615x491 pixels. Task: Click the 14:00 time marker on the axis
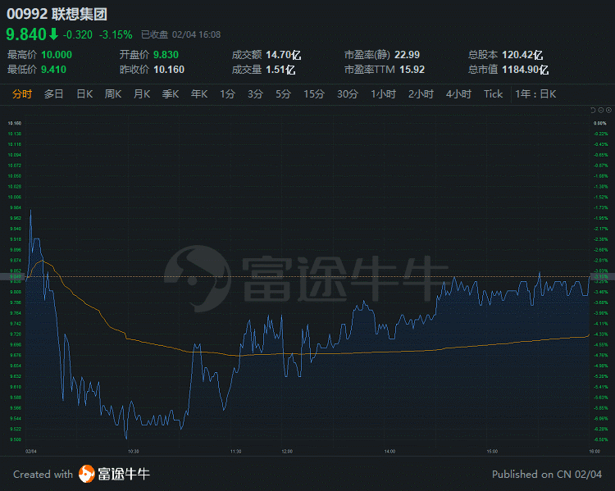click(389, 451)
